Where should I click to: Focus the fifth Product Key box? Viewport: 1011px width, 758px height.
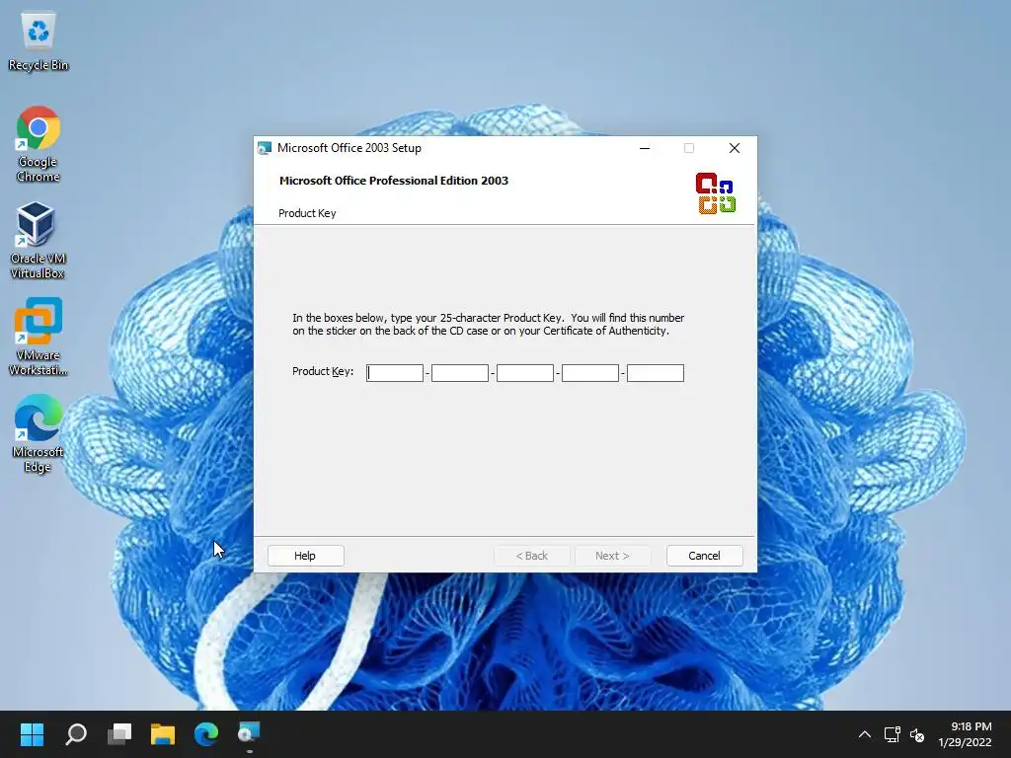click(x=656, y=373)
